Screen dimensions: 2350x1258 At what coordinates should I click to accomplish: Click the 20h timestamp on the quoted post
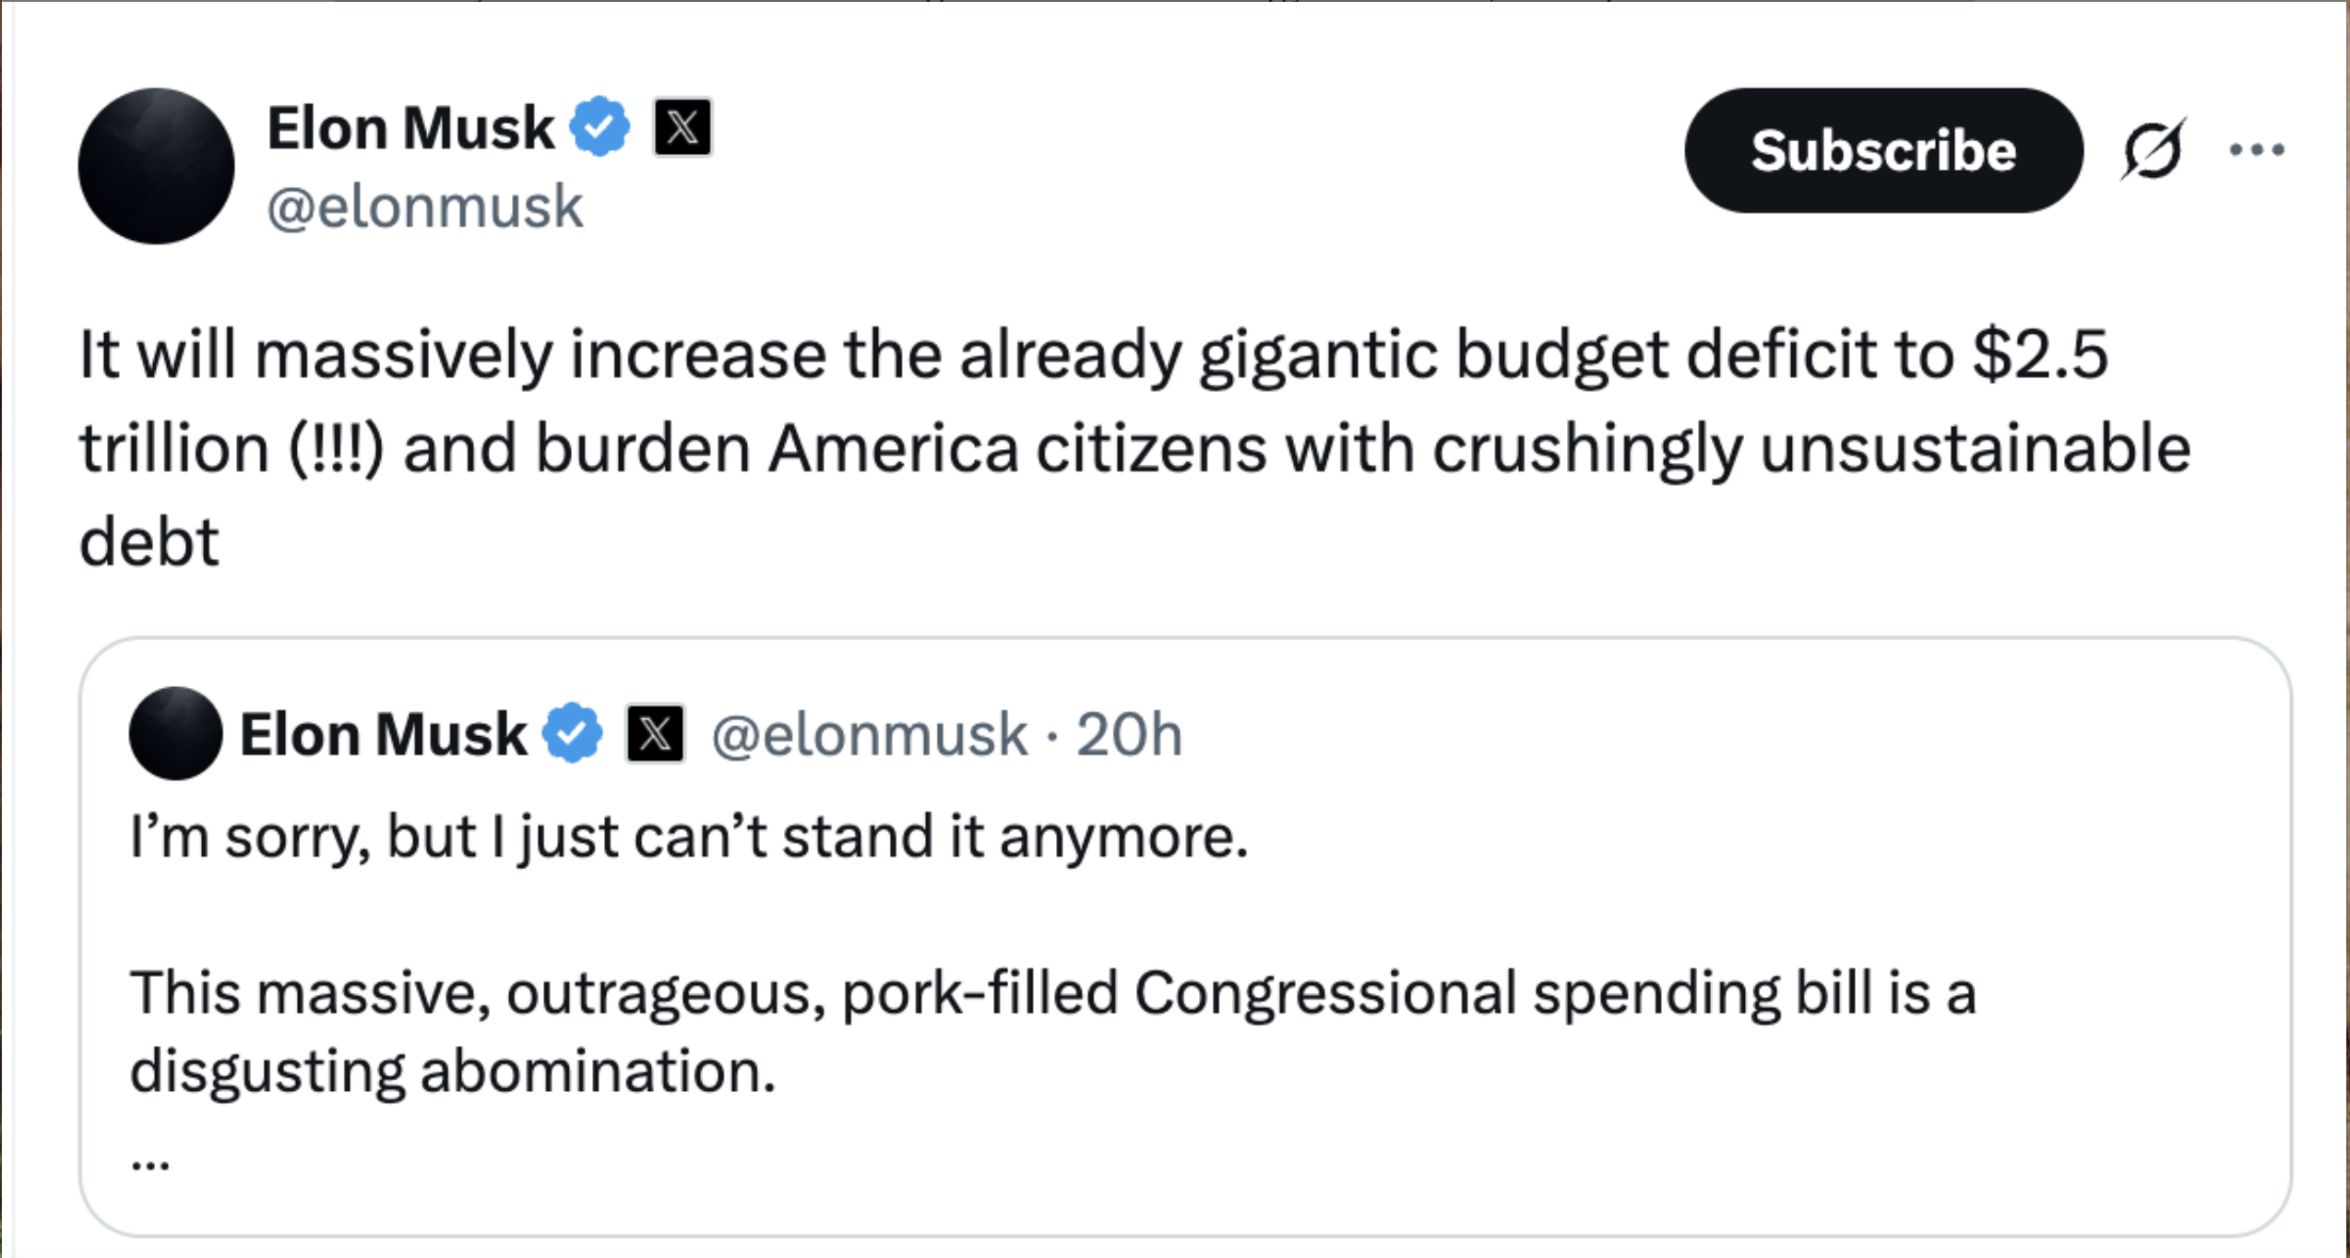click(1129, 735)
